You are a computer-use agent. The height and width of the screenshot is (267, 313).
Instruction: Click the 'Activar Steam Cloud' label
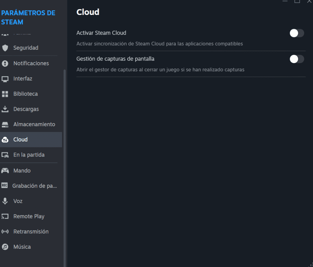tap(101, 33)
